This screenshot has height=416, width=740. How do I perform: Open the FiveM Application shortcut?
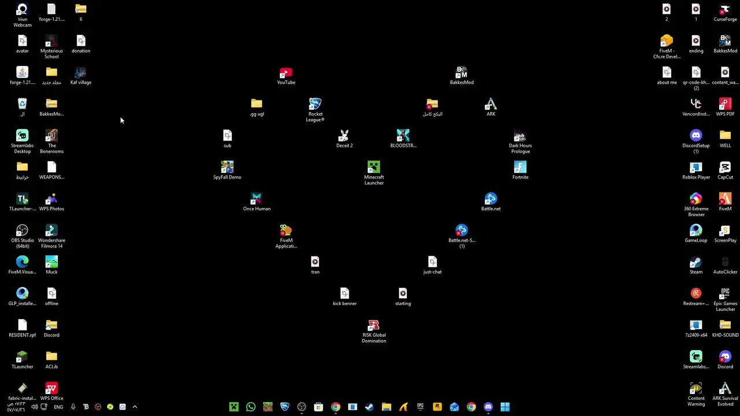(286, 236)
